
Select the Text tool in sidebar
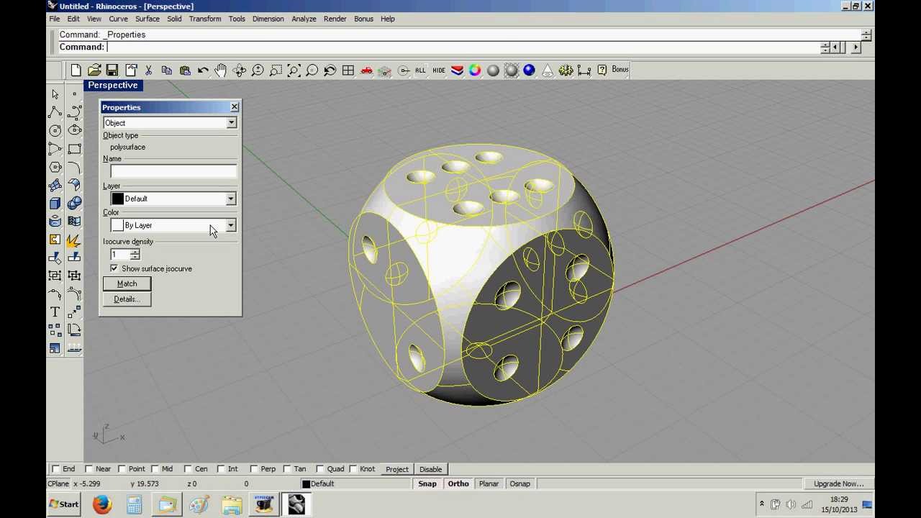(55, 312)
